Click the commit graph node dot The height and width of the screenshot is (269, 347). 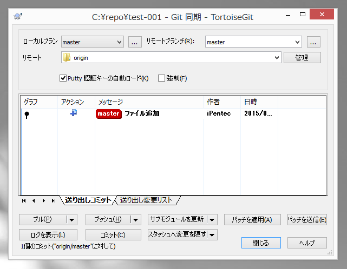27,115
